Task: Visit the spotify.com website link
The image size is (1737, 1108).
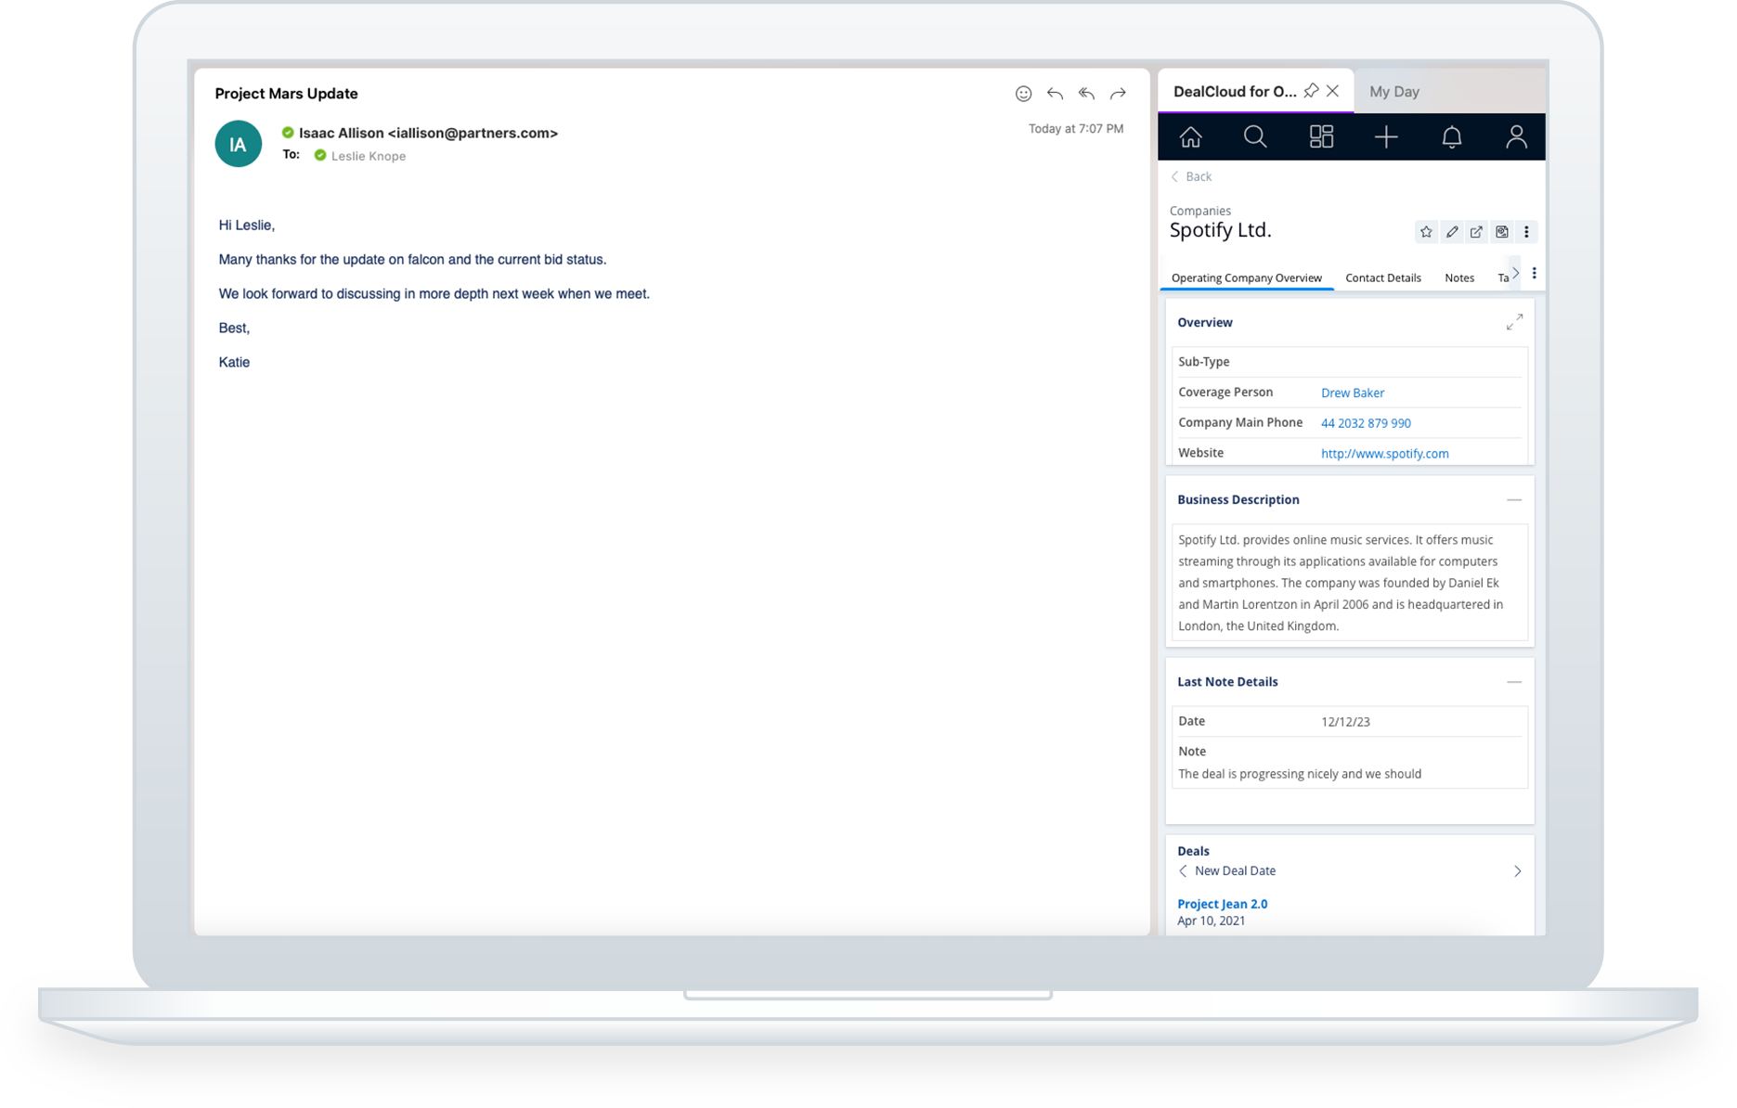Action: tap(1384, 454)
